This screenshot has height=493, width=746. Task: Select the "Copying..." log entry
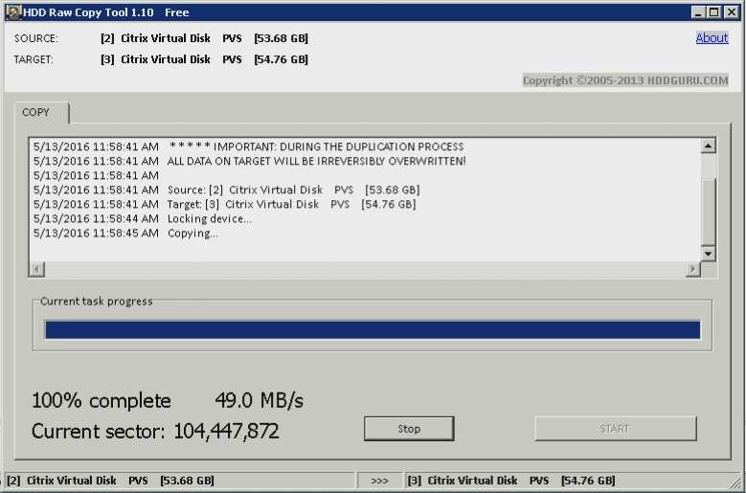[x=192, y=234]
